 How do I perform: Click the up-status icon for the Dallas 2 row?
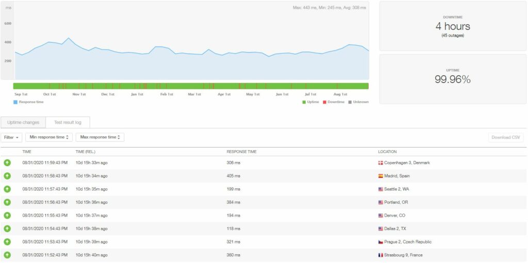coord(7,229)
